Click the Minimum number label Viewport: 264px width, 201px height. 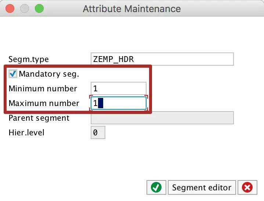43,88
